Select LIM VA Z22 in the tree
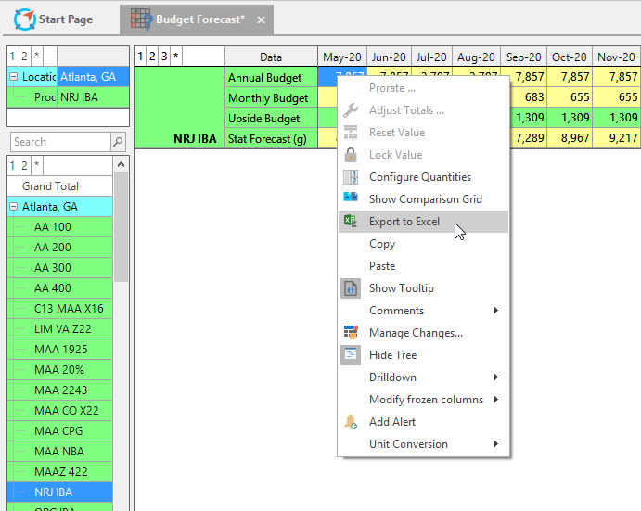Screen dimensions: 641x511 59,329
